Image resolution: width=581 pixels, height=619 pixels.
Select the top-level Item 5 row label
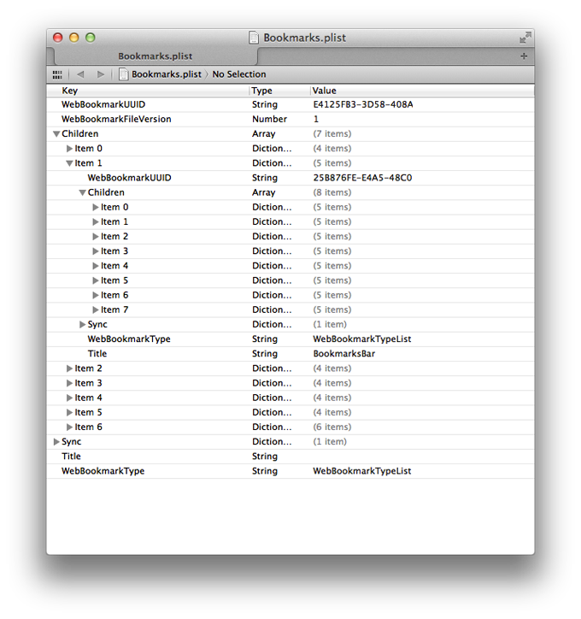88,413
